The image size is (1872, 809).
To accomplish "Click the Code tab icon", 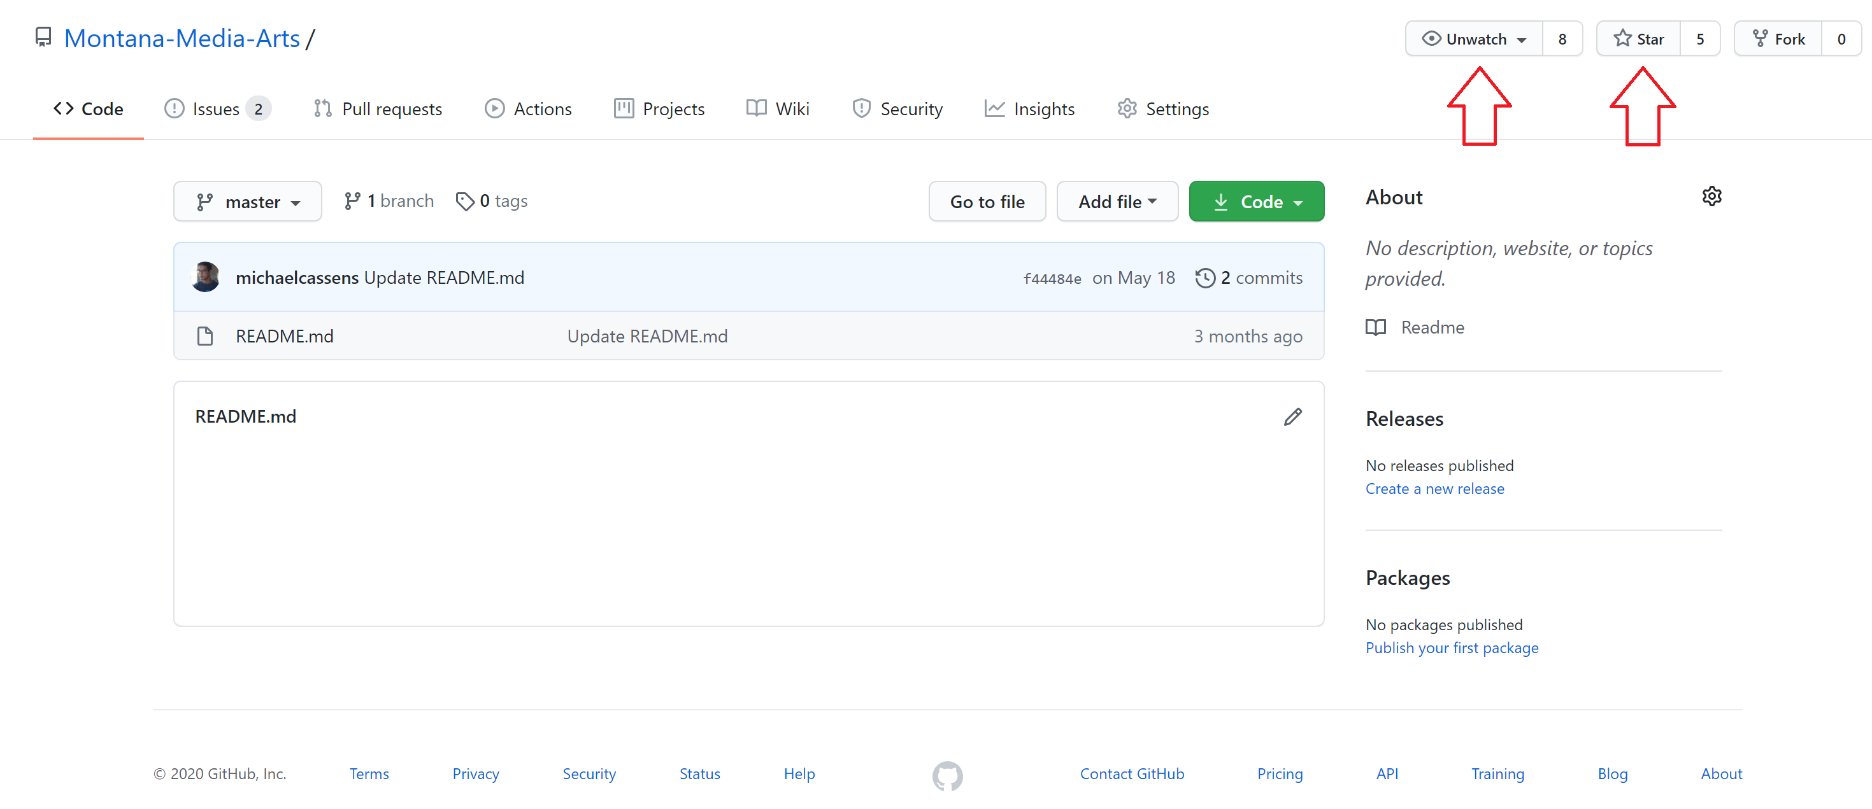I will 61,109.
